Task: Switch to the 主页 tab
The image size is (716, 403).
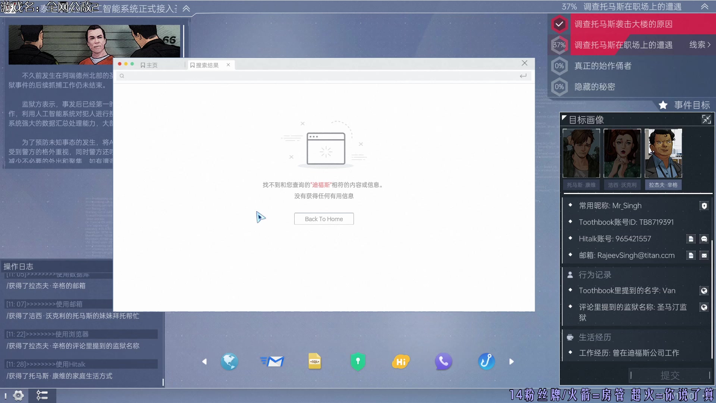Action: click(150, 65)
